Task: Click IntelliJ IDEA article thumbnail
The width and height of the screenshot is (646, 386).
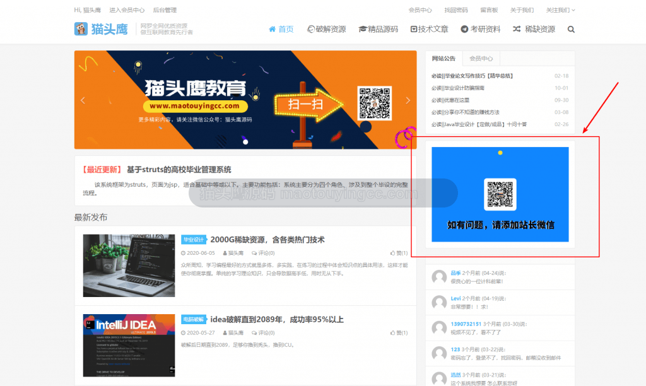Action: pos(129,346)
